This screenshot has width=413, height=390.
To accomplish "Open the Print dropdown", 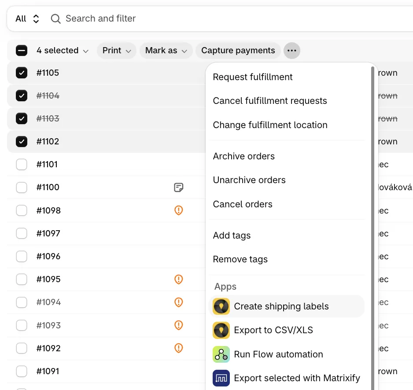I will (117, 50).
